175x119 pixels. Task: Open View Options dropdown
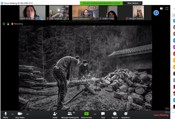[133, 3]
